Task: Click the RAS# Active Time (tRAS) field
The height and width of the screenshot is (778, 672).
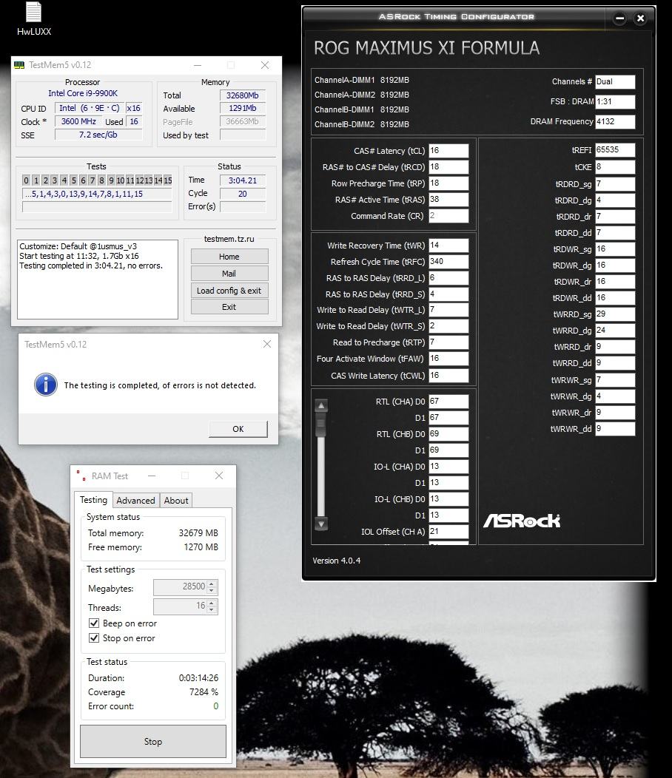Action: tap(448, 200)
